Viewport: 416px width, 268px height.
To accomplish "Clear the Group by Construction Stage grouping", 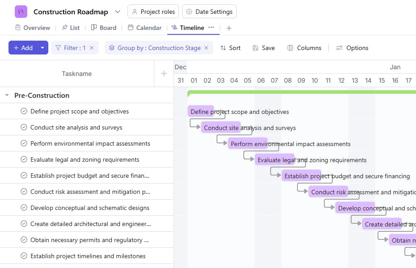I will 206,48.
